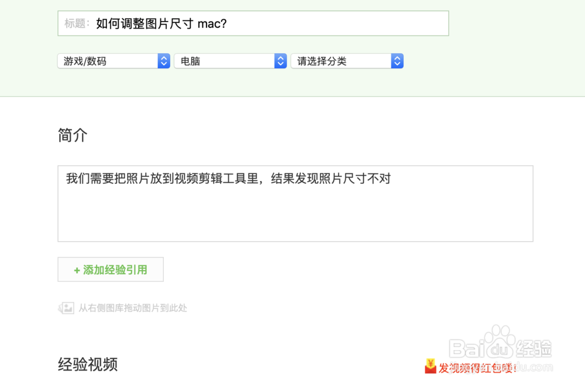The height and width of the screenshot is (387, 585).
Task: Click the blue stepper arrows on 请选择分类
Action: pos(397,61)
